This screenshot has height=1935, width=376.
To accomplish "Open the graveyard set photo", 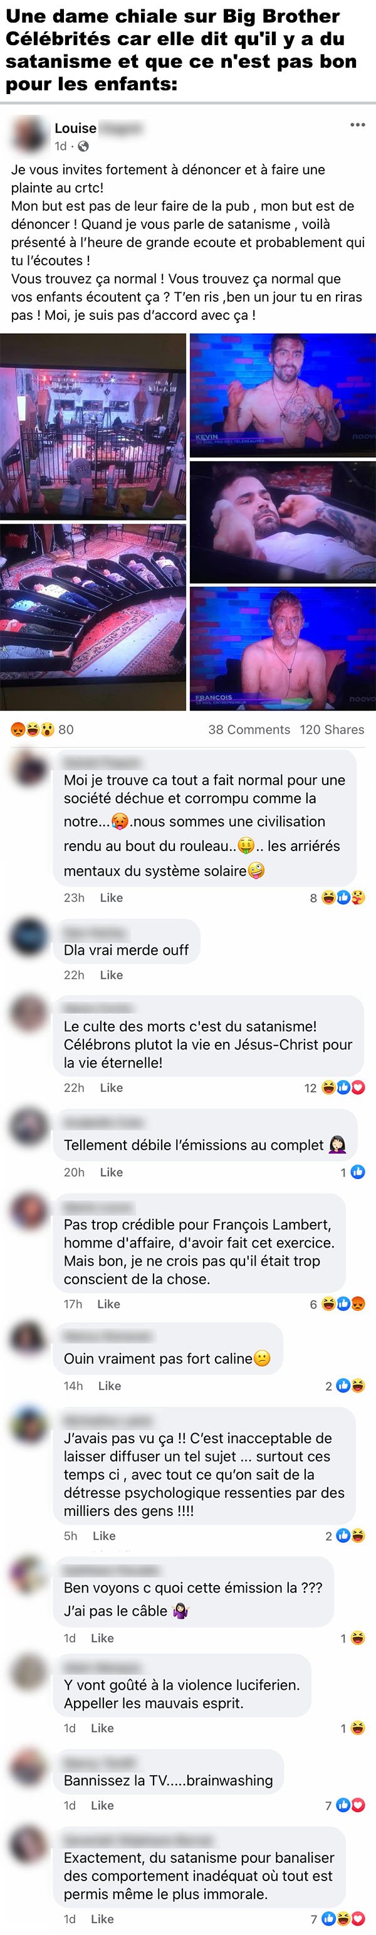I will click(93, 426).
